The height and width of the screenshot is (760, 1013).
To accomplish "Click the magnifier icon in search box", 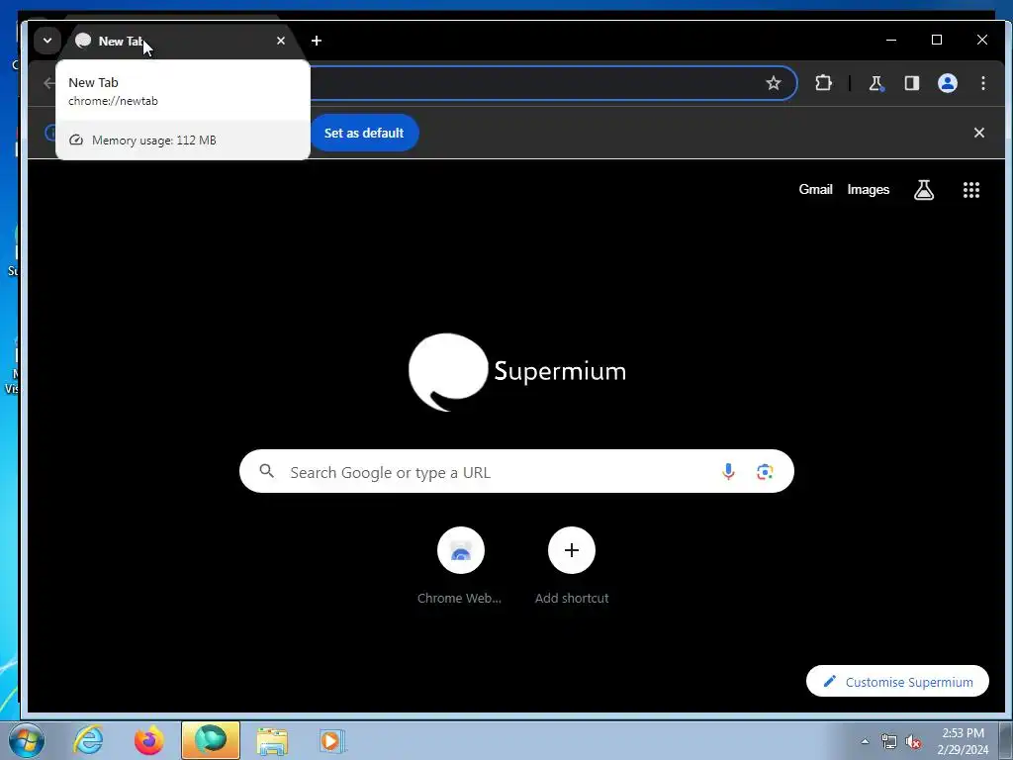I will [x=266, y=471].
